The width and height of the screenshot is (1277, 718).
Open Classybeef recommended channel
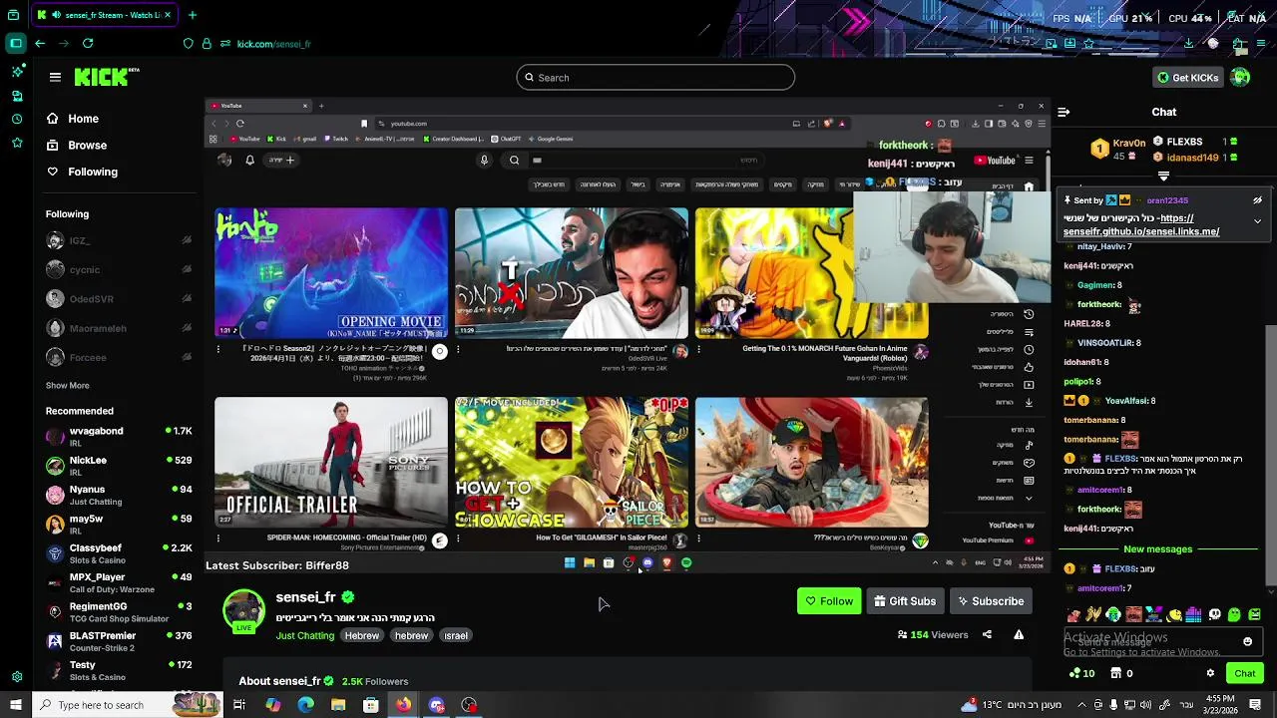119,553
